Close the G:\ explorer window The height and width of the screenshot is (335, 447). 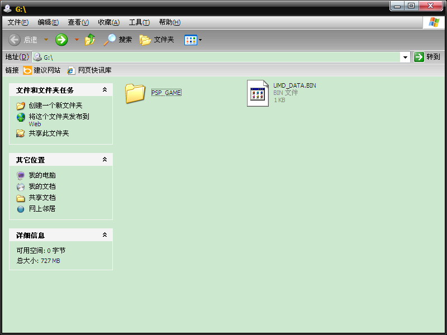pos(431,6)
